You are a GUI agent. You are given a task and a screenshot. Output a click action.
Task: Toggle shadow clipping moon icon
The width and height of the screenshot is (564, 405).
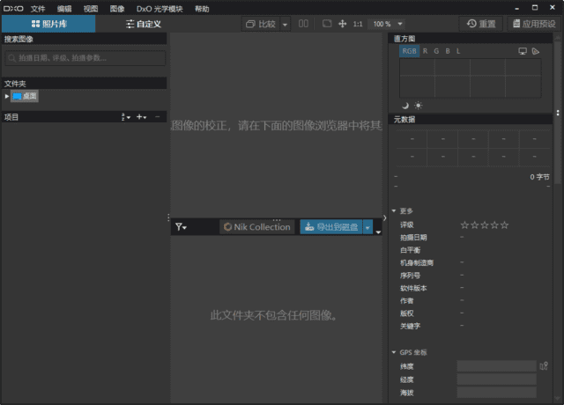pyautogui.click(x=405, y=105)
